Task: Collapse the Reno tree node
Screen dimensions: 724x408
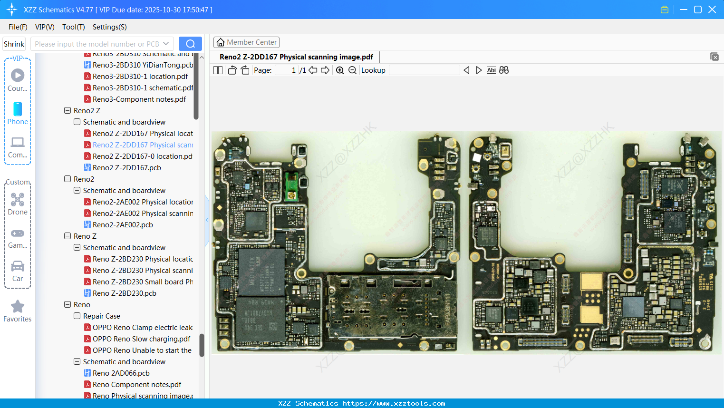Action: click(68, 304)
